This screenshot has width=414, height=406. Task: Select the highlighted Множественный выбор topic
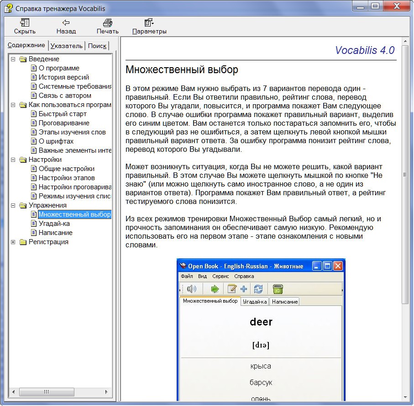[74, 214]
